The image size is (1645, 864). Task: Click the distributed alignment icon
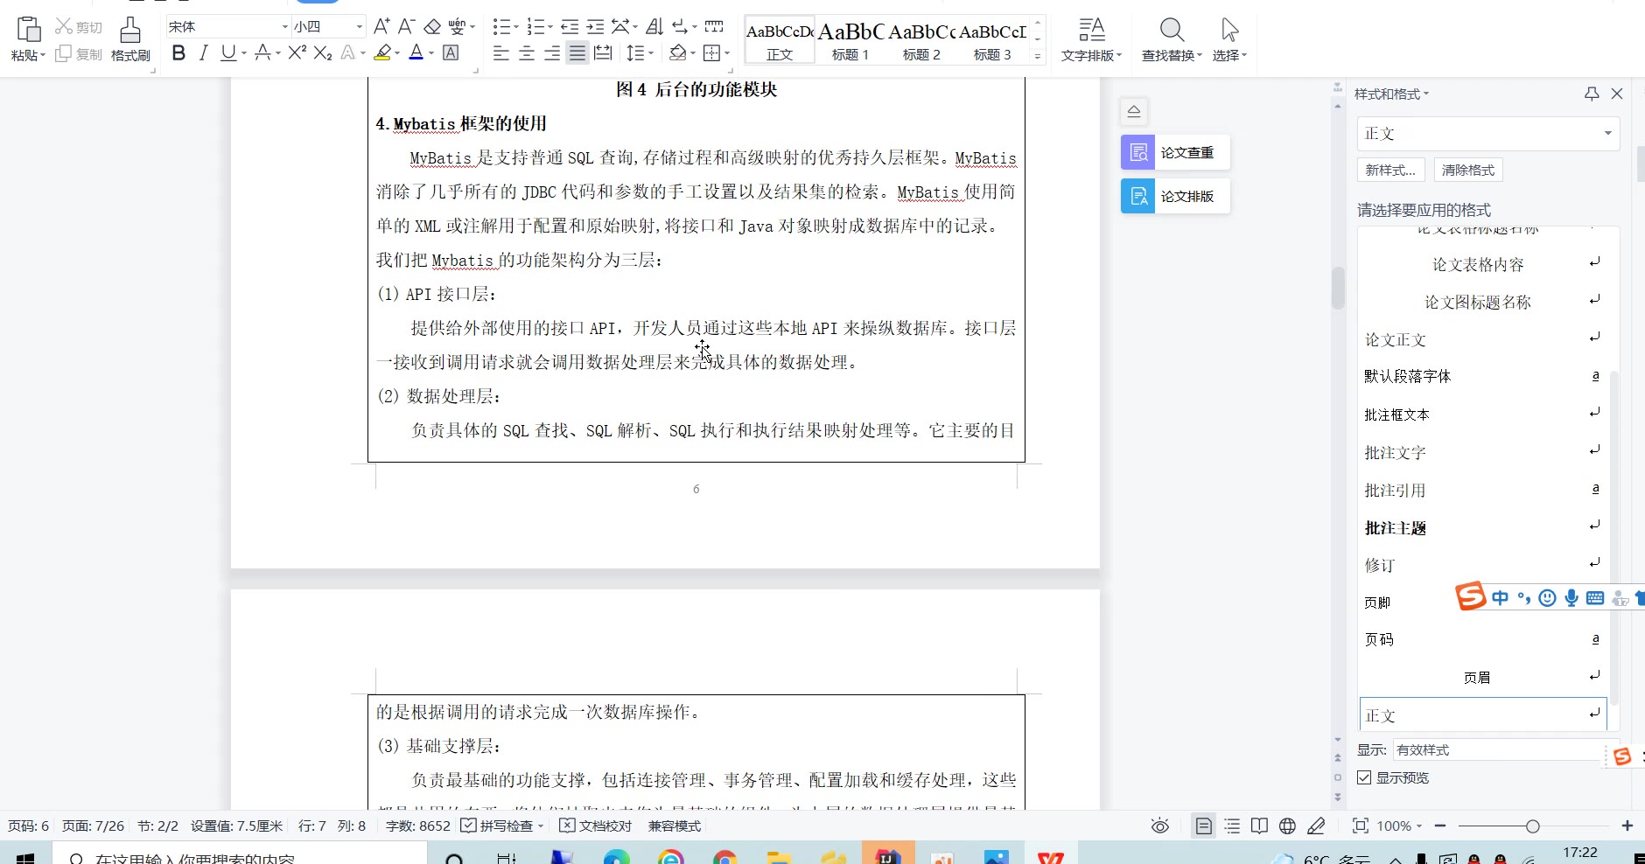[603, 53]
